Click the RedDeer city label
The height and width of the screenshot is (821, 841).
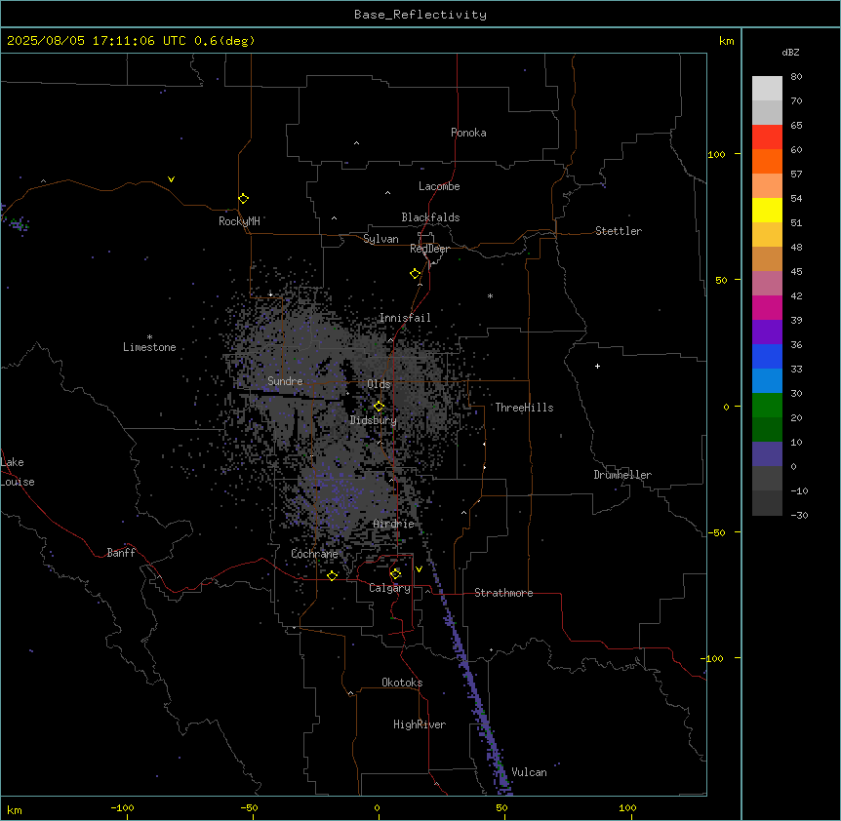coord(429,249)
